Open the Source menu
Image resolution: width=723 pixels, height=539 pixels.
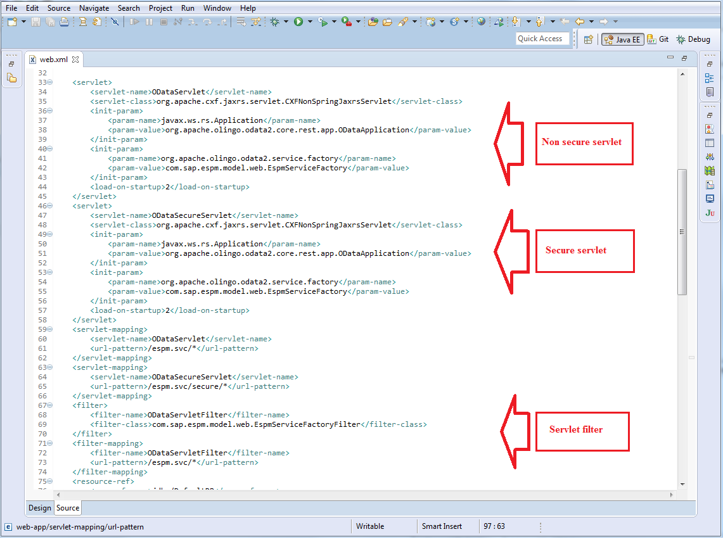coord(59,8)
